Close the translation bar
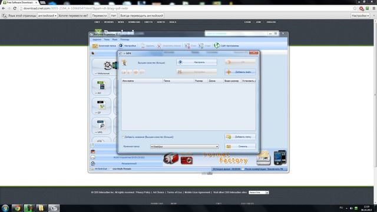377x212 pixels. coord(374,16)
